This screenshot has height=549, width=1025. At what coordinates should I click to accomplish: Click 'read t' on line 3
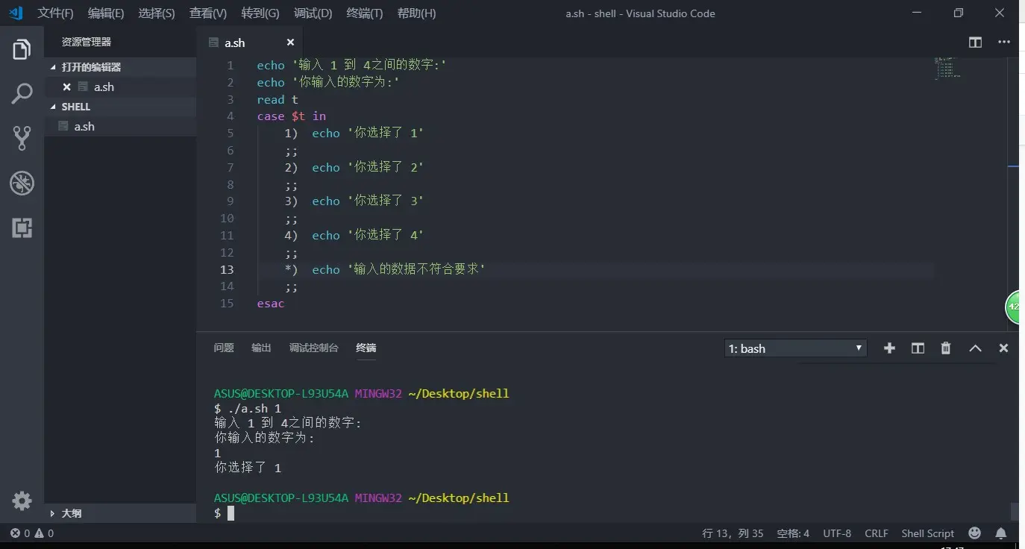(x=278, y=99)
